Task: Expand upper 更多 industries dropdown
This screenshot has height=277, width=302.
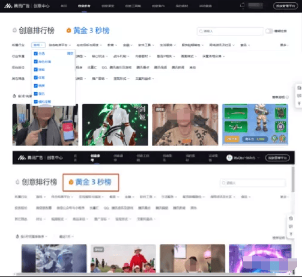Action: click(284, 45)
